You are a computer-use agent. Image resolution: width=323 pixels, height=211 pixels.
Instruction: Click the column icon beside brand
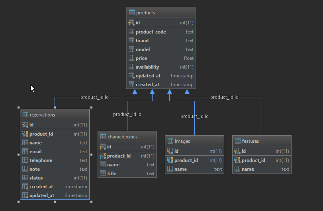(x=131, y=40)
